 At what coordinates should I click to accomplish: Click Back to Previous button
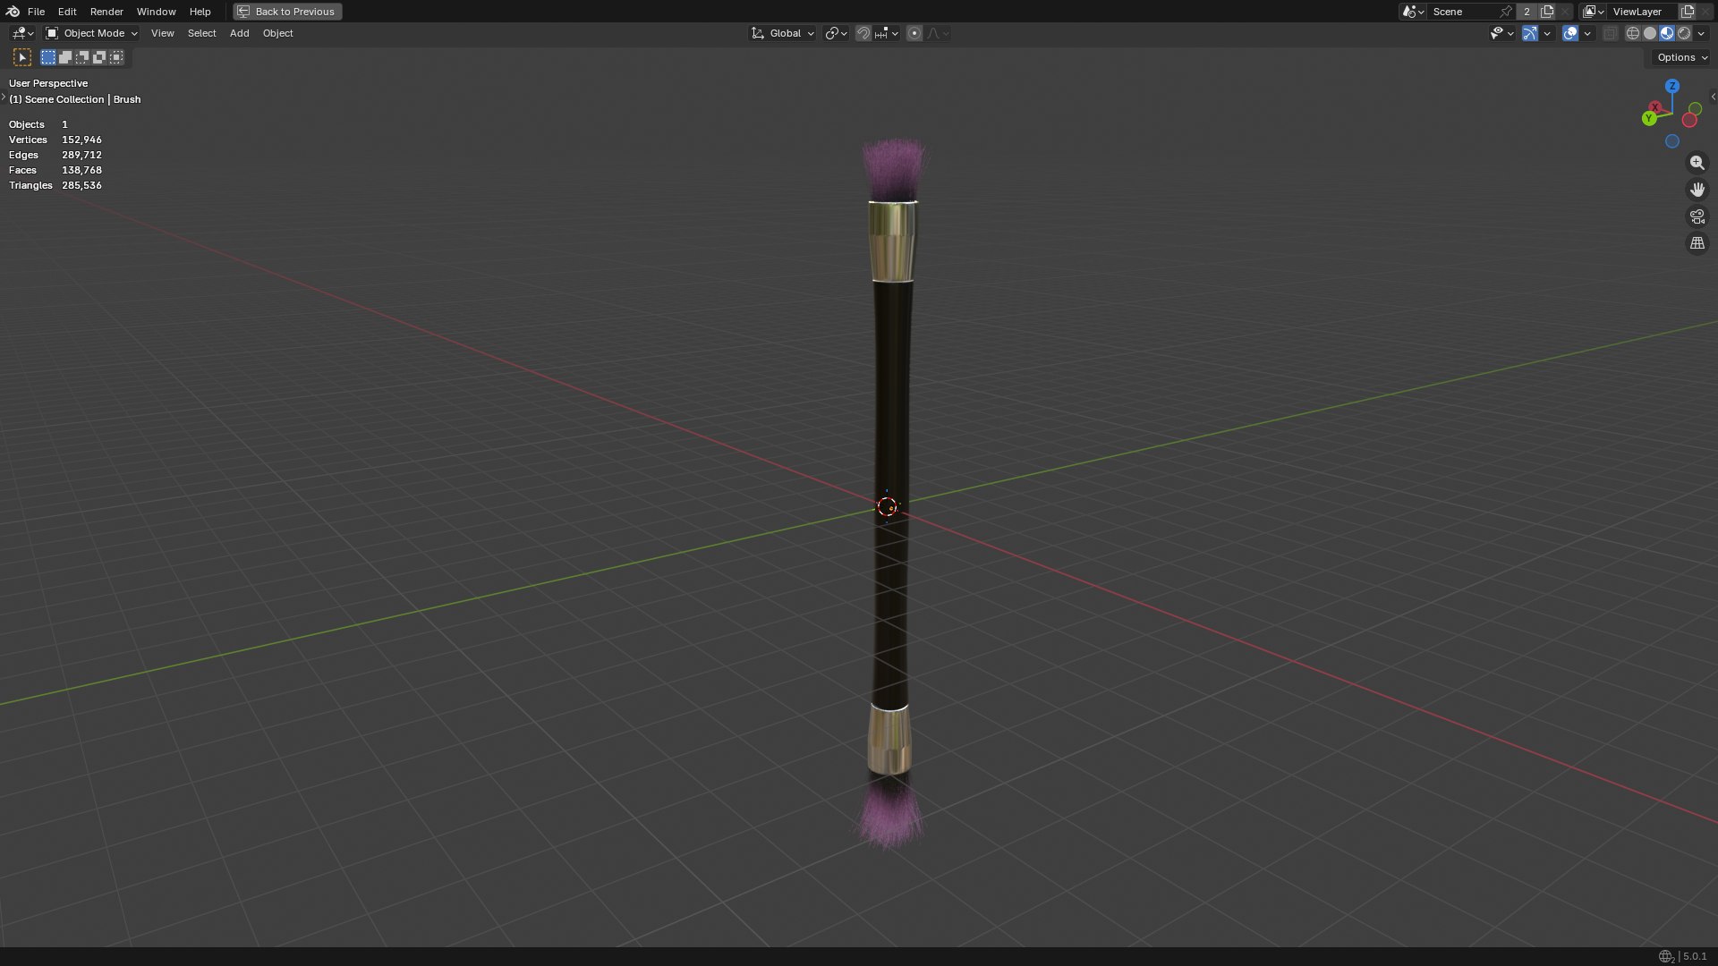pyautogui.click(x=287, y=12)
